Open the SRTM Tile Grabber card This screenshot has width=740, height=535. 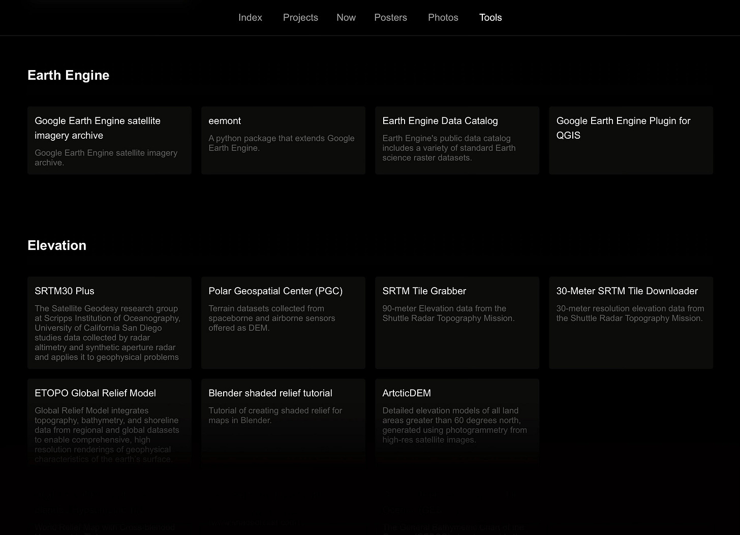point(457,323)
